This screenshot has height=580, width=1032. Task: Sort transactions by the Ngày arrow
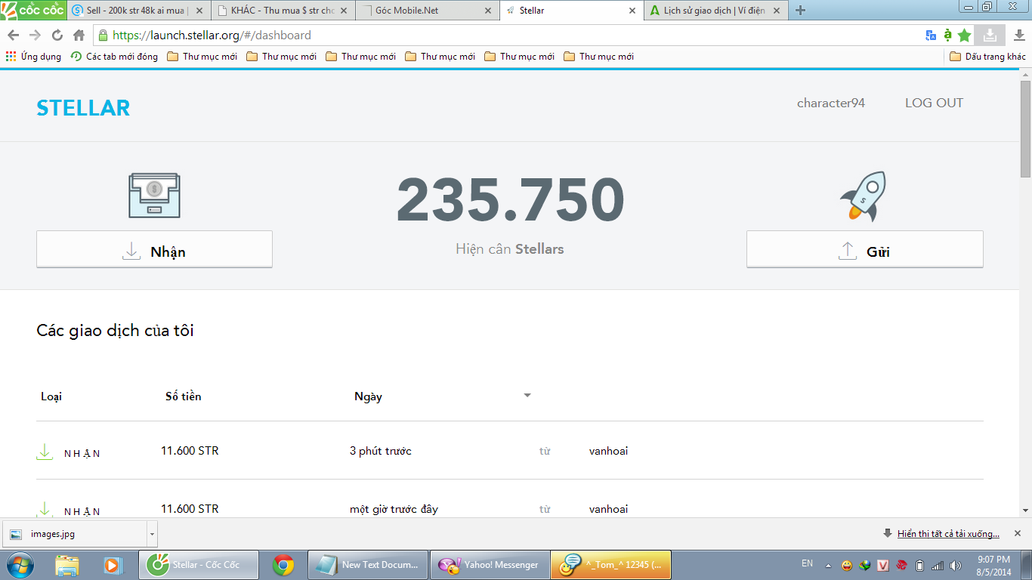527,396
